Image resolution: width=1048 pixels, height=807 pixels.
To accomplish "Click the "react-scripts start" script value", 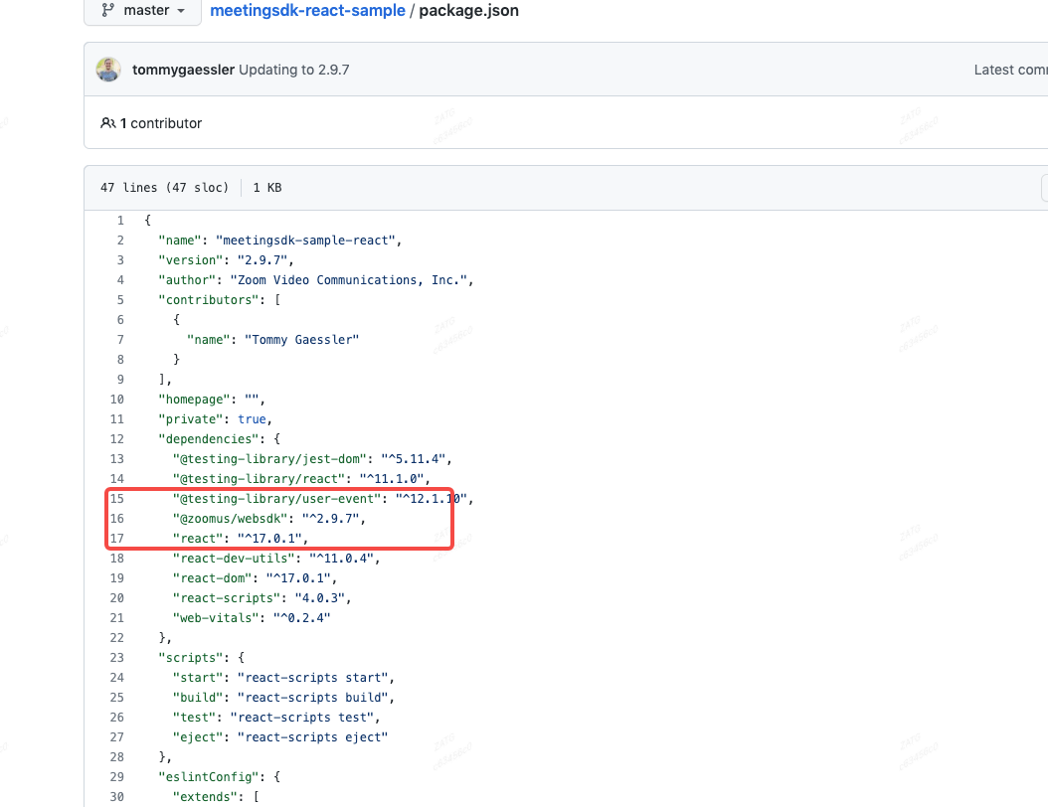I will [313, 678].
